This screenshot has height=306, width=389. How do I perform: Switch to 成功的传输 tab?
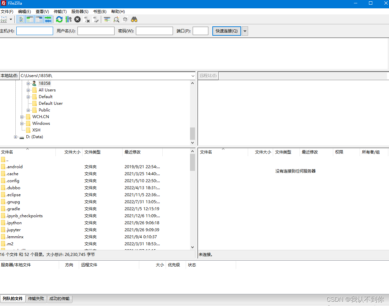(59, 299)
